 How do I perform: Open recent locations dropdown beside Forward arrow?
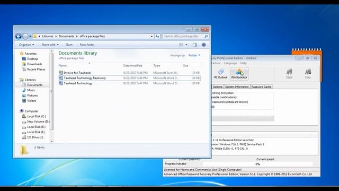click(31, 37)
